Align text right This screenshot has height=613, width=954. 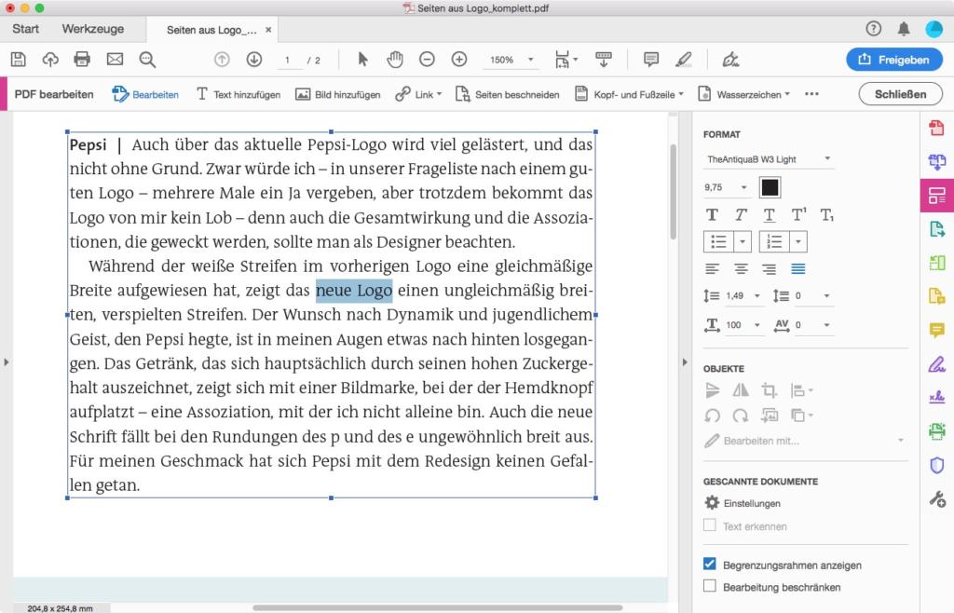[x=769, y=269]
